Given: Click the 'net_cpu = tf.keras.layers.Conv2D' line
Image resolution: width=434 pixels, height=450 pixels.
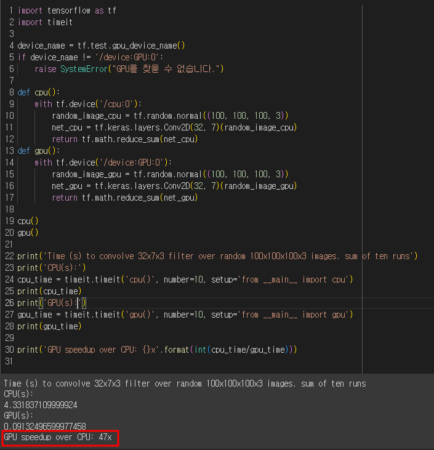Looking at the screenshot, I should click(x=174, y=127).
